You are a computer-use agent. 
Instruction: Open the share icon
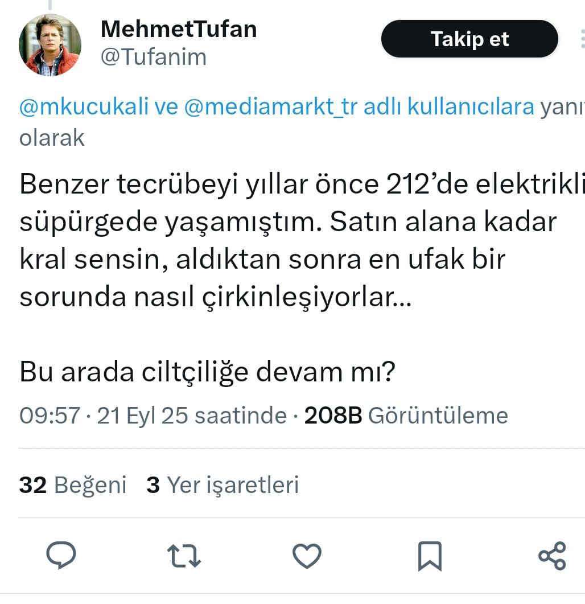pos(552,556)
